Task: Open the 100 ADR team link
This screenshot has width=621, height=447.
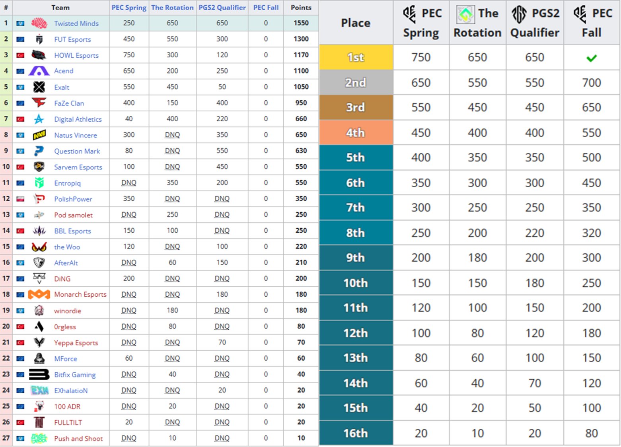Action: (67, 406)
